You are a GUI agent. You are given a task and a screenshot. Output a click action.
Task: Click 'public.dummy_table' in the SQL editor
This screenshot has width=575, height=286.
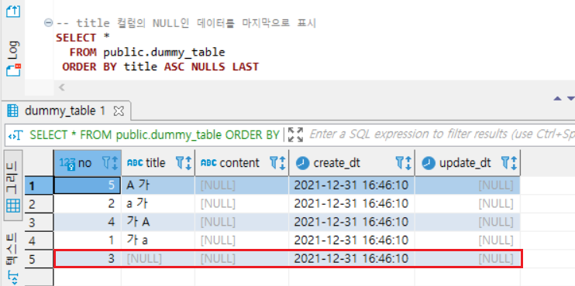[164, 53]
